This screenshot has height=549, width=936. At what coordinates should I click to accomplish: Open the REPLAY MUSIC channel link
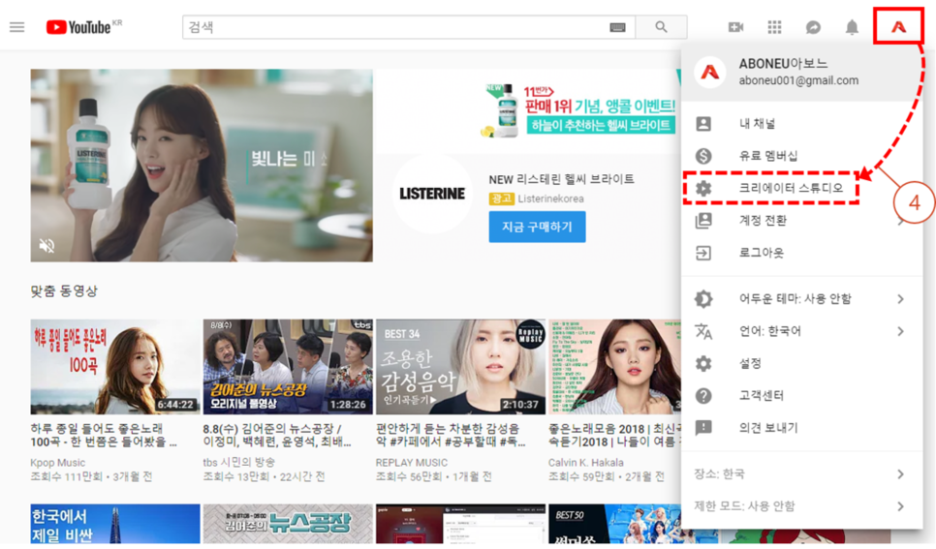click(x=411, y=463)
